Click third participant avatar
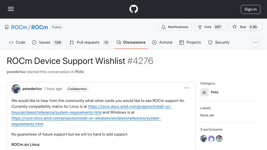Image resolution: width=267 pixels, height=150 pixels. (x=219, y=139)
